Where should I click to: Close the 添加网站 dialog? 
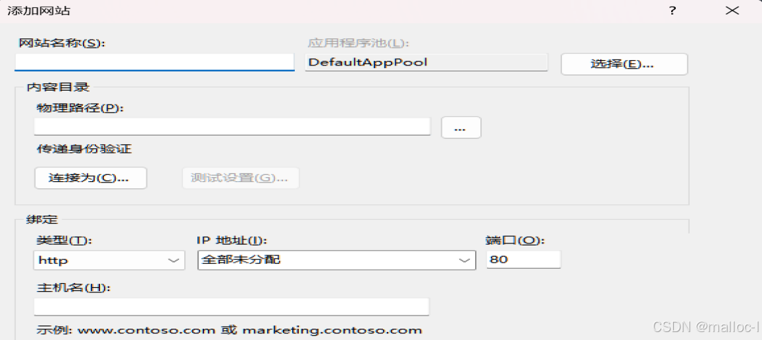point(732,11)
